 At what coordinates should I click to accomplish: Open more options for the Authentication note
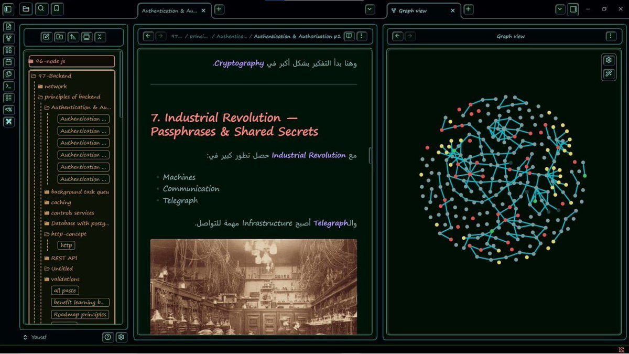click(362, 36)
